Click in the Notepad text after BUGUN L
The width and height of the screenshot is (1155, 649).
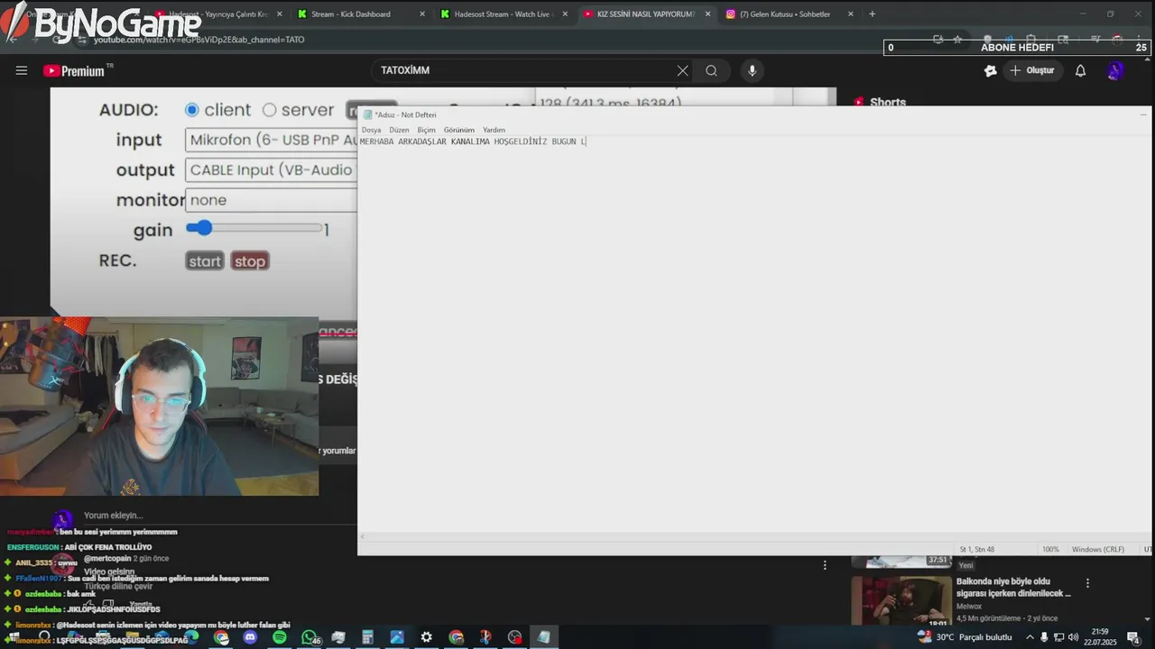(x=587, y=142)
